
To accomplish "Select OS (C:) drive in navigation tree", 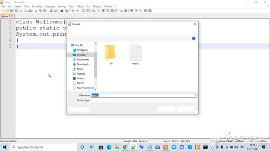I will (78, 83).
